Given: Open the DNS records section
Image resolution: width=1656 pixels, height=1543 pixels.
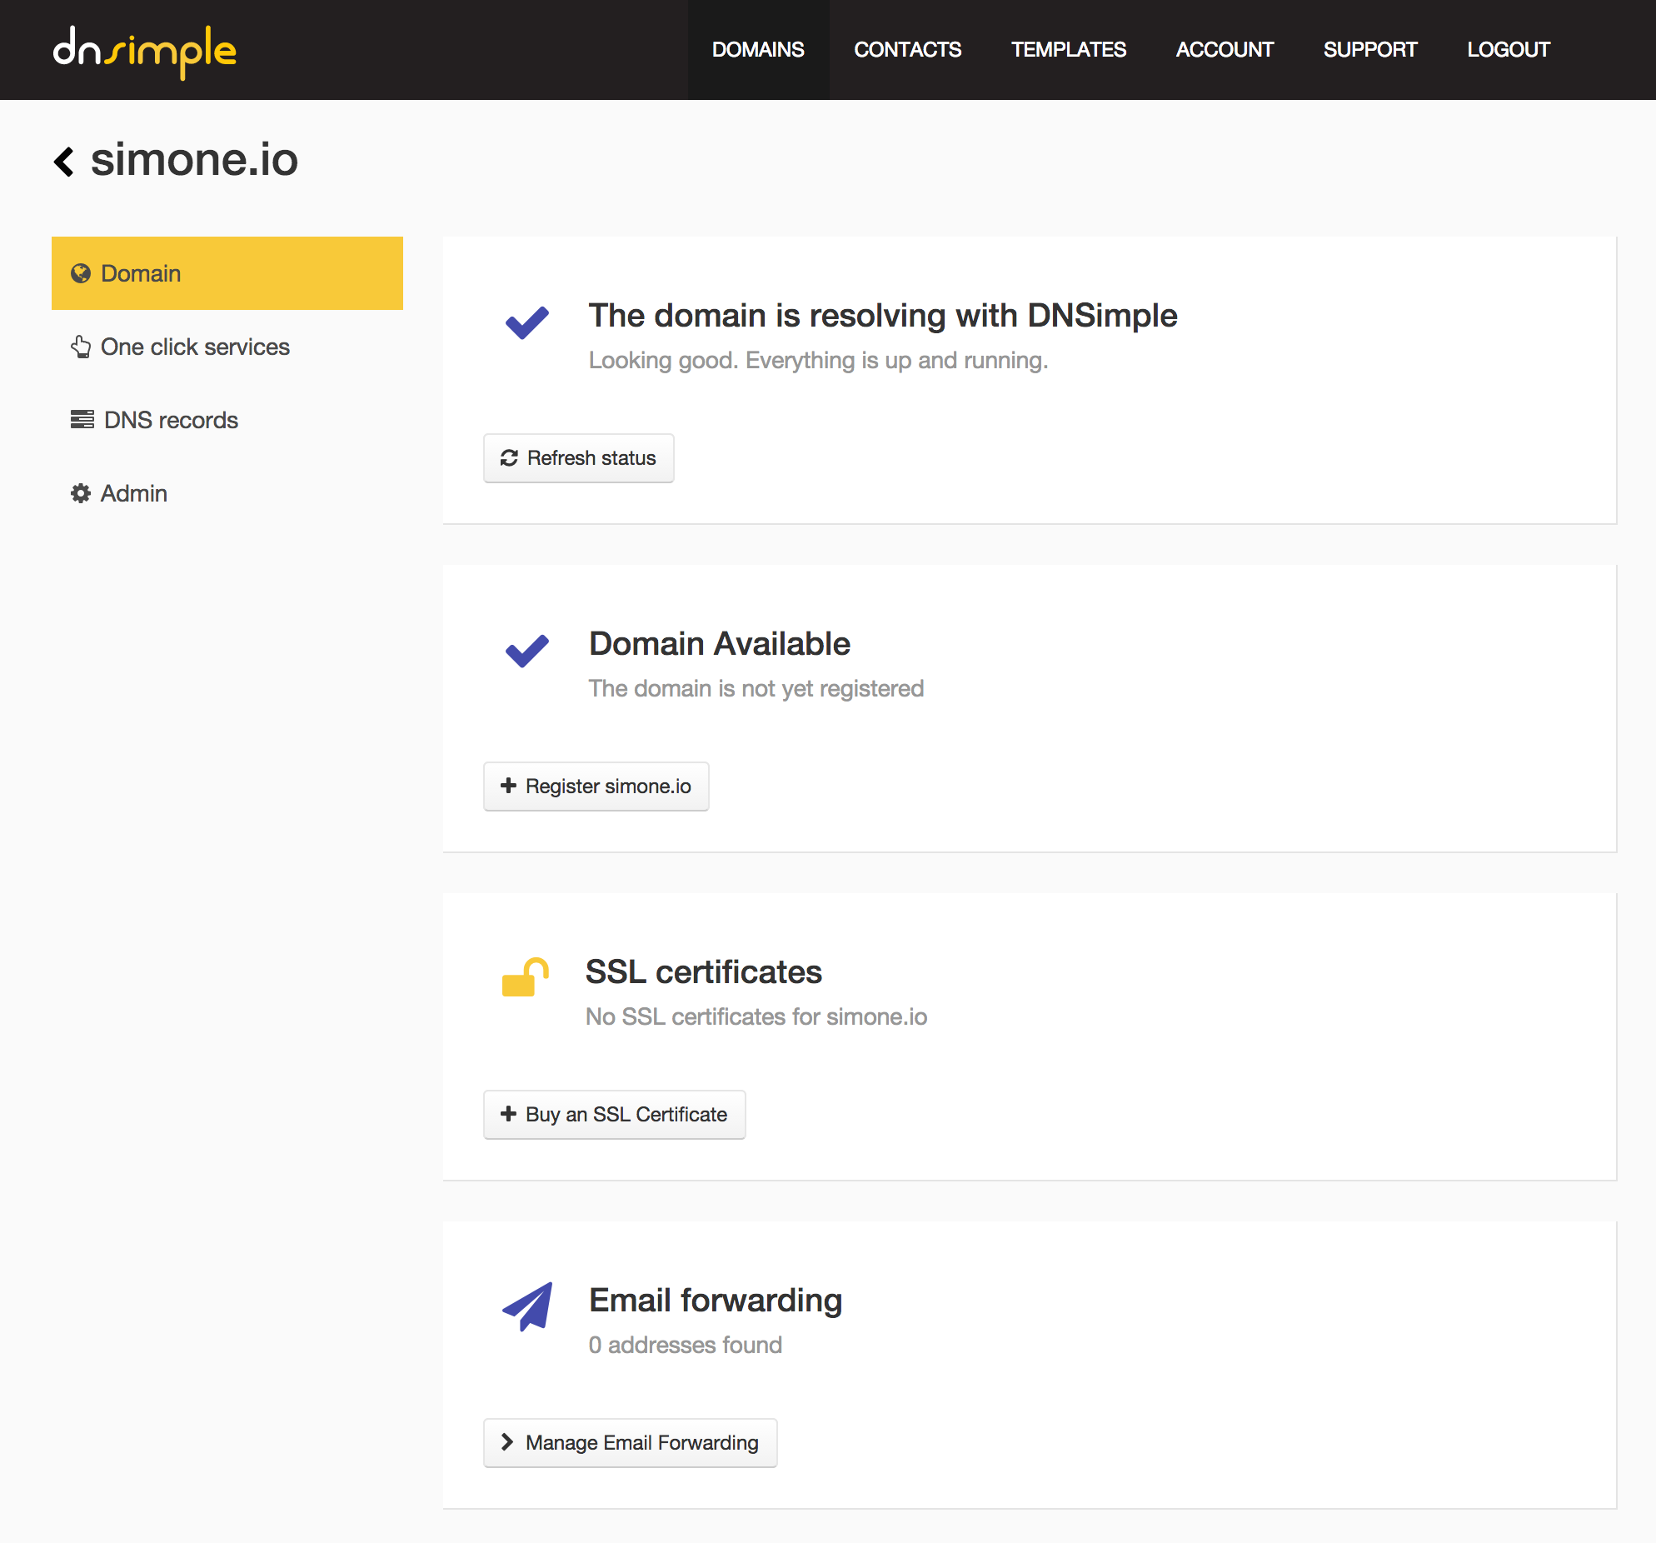Looking at the screenshot, I should [x=227, y=420].
